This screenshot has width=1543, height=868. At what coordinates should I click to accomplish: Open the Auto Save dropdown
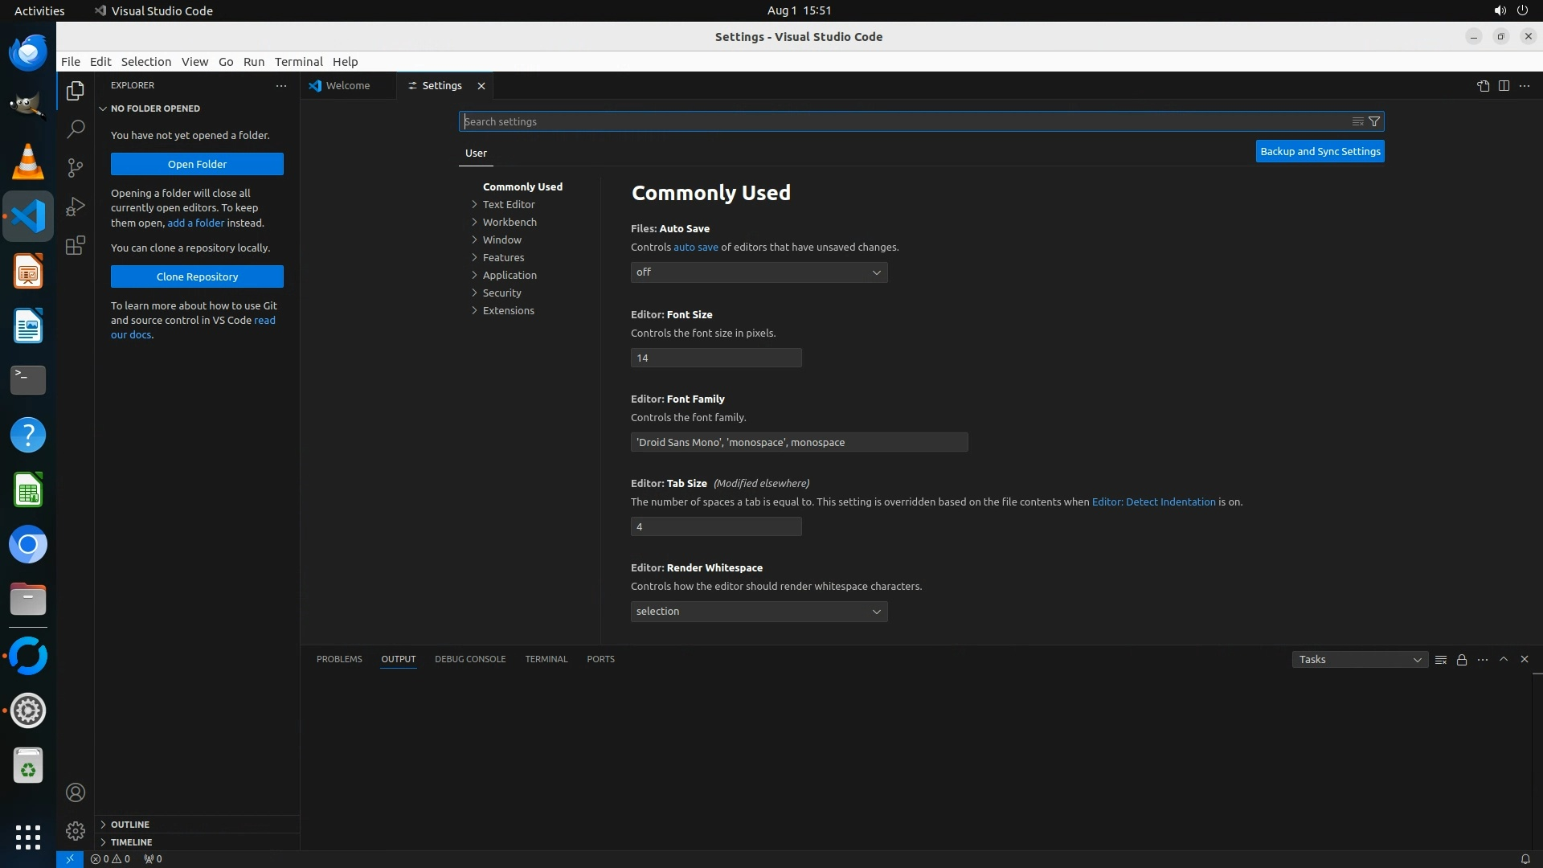pyautogui.click(x=759, y=272)
